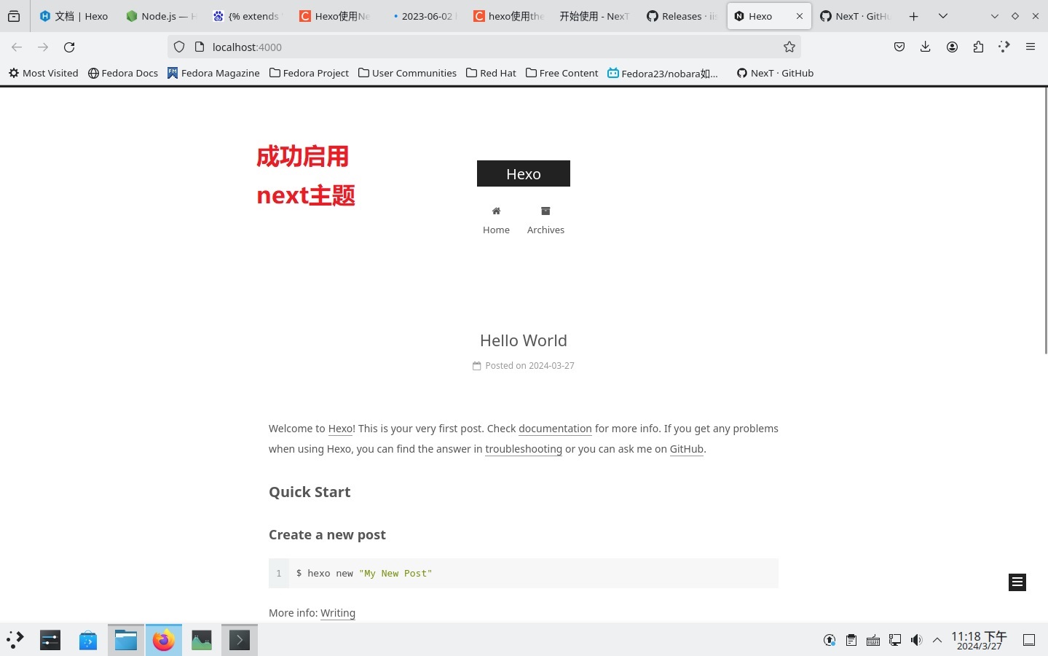Open the Firefox hamburger application menu
This screenshot has width=1048, height=656.
pos(1031,47)
